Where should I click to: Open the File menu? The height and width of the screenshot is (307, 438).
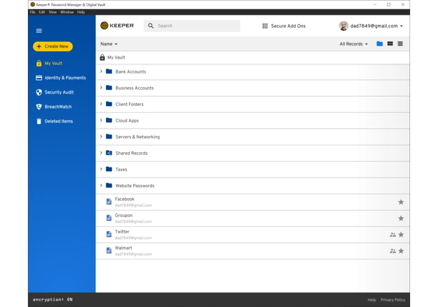(33, 12)
